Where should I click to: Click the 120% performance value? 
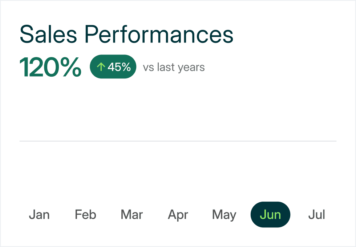click(50, 67)
